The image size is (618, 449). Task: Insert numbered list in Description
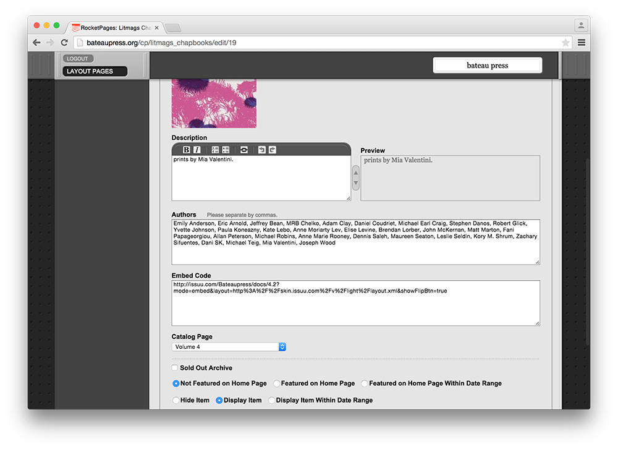click(215, 150)
